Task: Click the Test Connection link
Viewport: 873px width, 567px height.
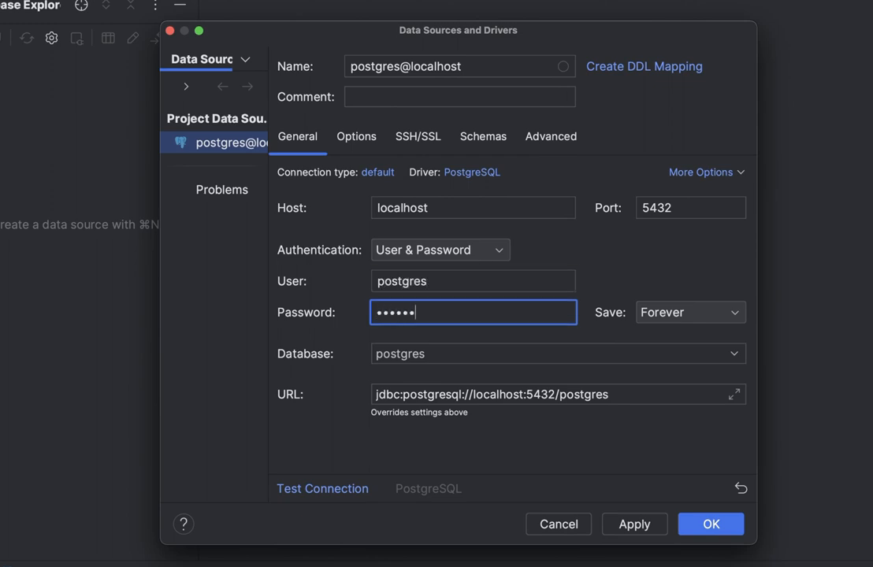Action: (322, 488)
